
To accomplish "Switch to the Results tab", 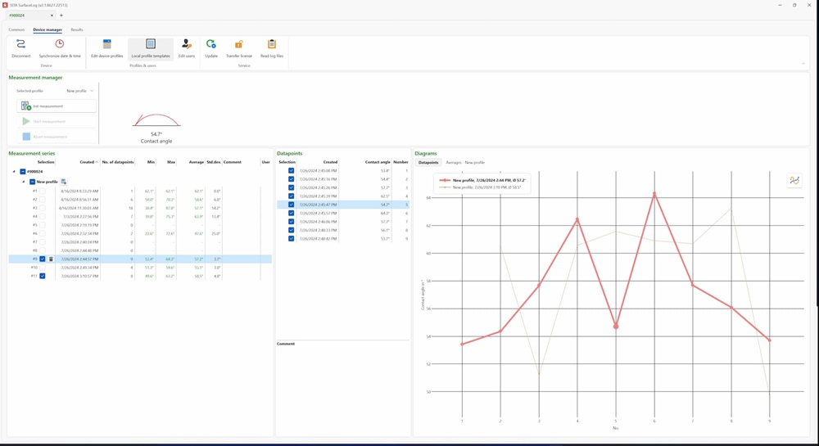I will point(76,29).
